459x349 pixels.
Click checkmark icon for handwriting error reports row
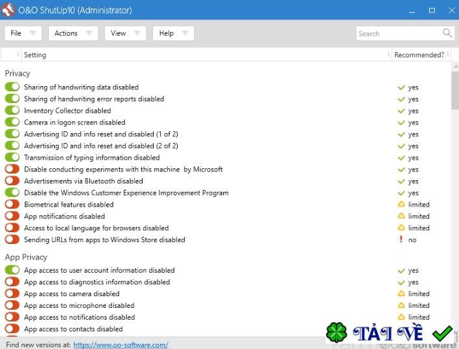(401, 99)
